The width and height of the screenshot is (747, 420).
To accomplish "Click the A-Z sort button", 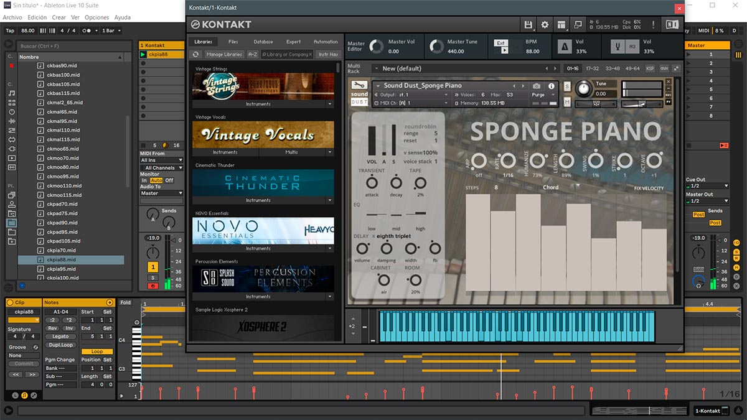I will (x=253, y=55).
